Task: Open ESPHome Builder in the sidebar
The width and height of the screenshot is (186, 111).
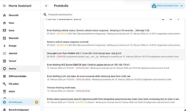Action: 20,76
